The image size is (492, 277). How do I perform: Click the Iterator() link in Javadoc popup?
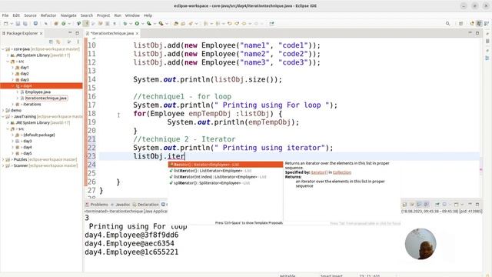[x=319, y=172]
